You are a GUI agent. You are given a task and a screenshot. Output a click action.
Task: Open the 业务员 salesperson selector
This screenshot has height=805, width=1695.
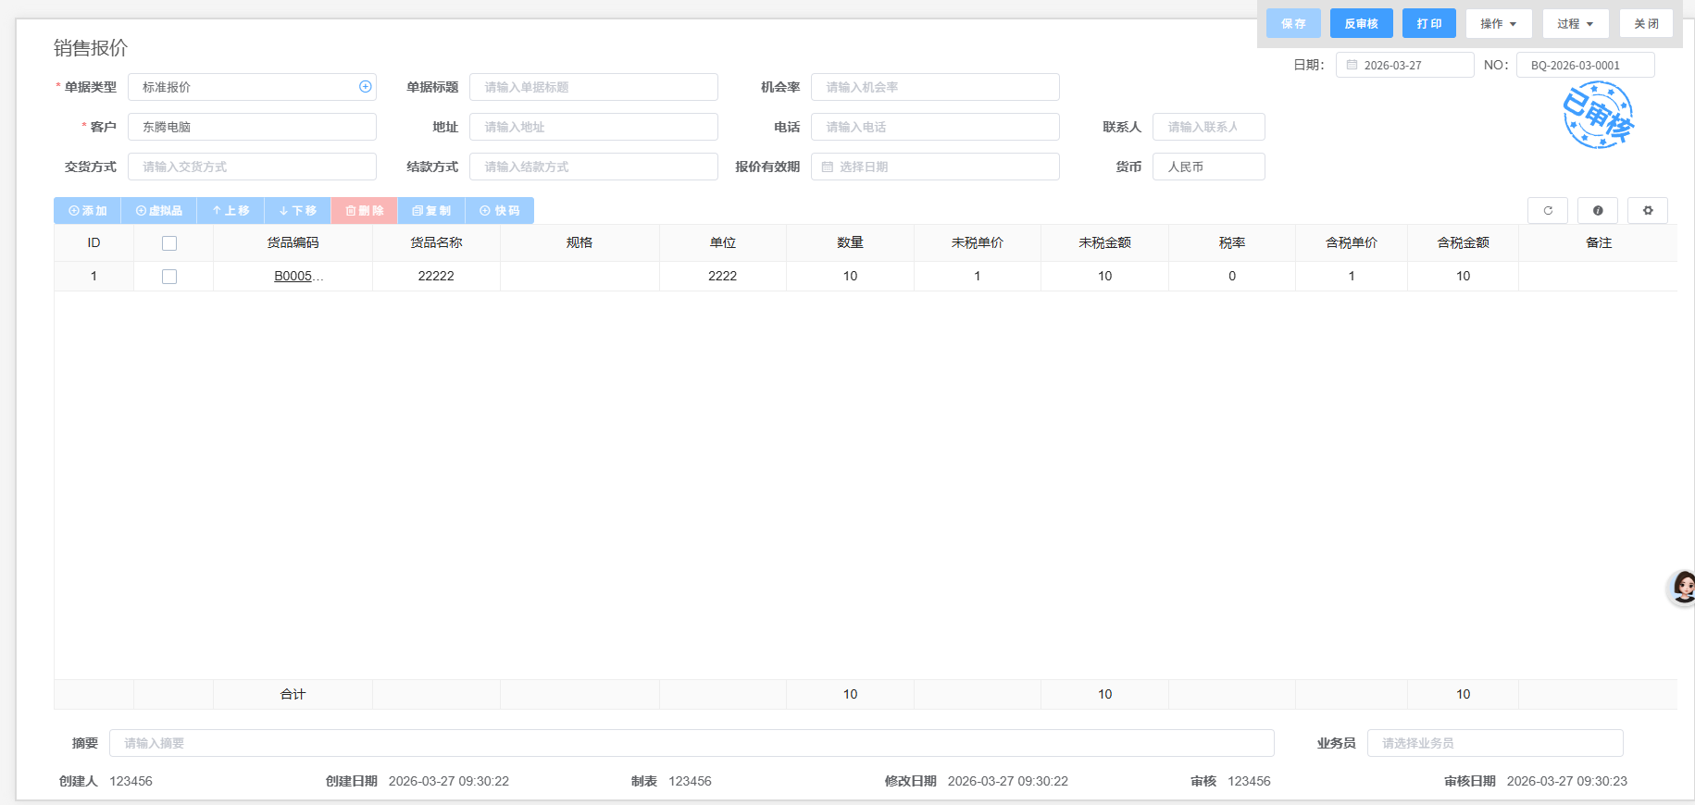point(1494,743)
